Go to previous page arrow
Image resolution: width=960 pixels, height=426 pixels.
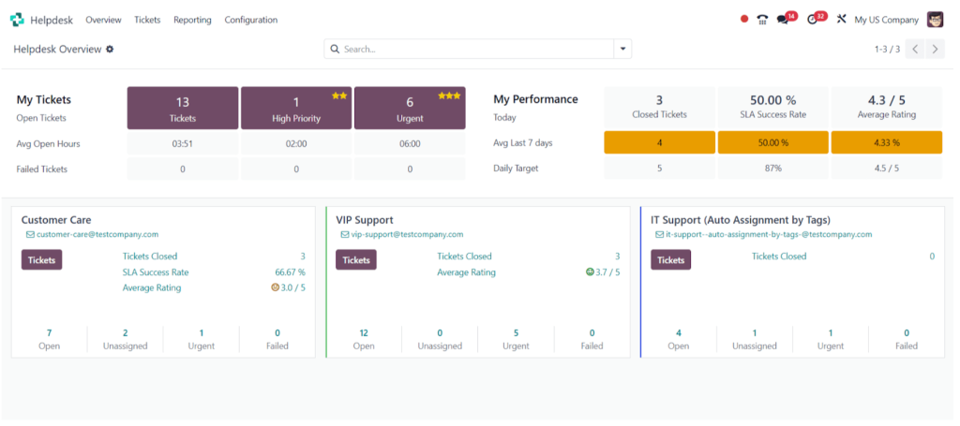click(915, 50)
